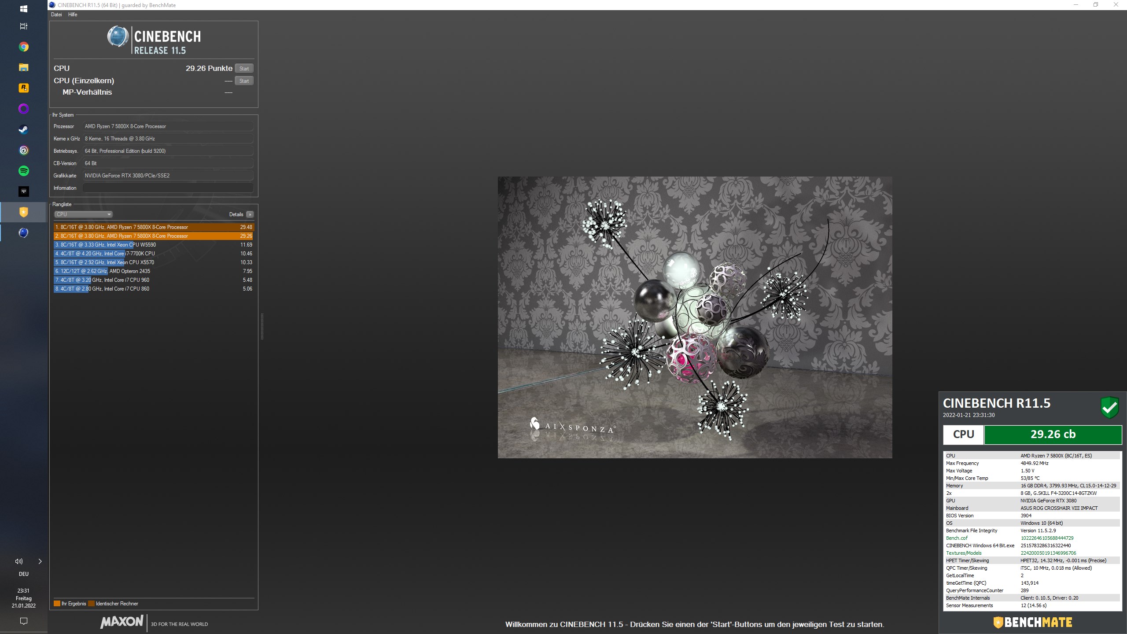Select ranking row 1 with score 29.48
Viewport: 1127px width, 634px height.
[x=154, y=227]
